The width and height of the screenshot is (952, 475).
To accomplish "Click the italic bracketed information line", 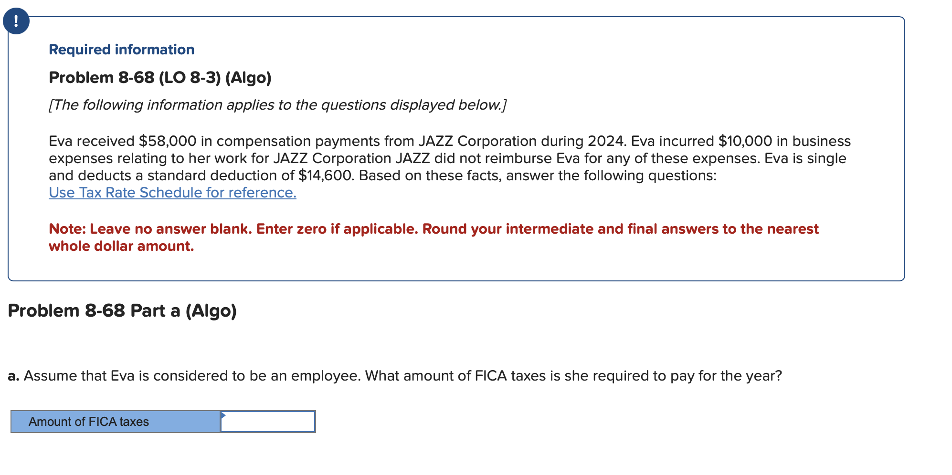I will pos(278,104).
